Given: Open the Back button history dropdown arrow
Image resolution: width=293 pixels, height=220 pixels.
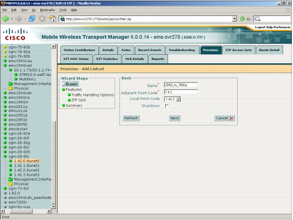Looking at the screenshot, I should point(12,19).
